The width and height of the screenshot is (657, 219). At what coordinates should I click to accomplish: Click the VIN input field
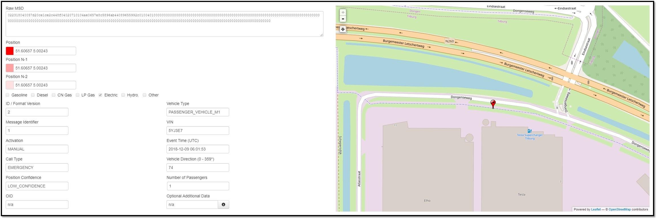198,131
